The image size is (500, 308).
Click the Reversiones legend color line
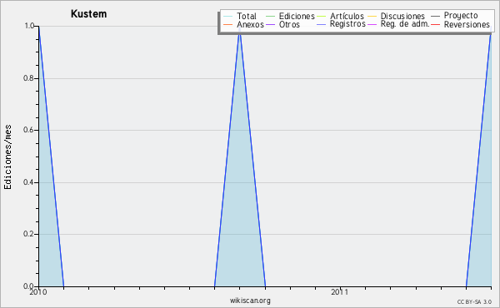435,24
